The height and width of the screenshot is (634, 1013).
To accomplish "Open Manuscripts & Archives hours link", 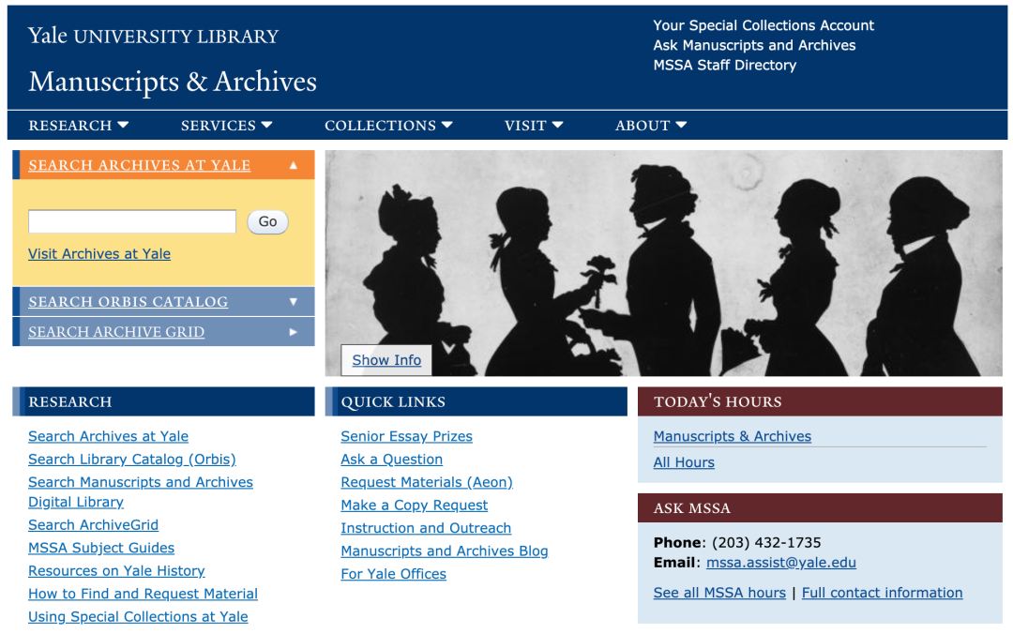I will pos(732,436).
